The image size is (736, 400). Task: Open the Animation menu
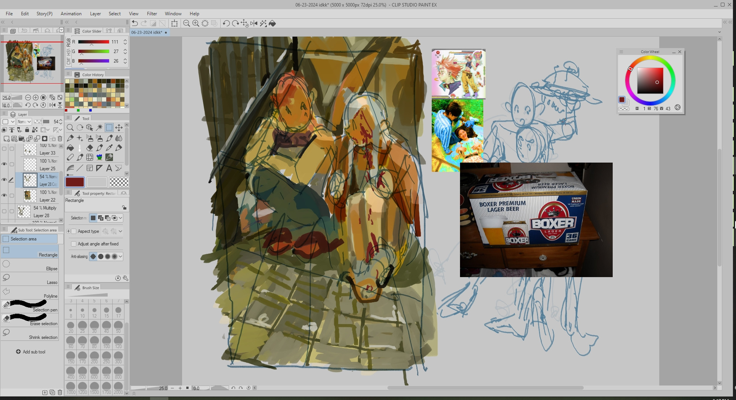71,13
